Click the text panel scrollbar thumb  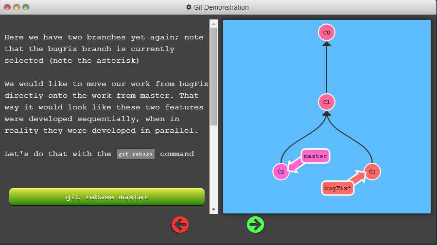(x=213, y=77)
